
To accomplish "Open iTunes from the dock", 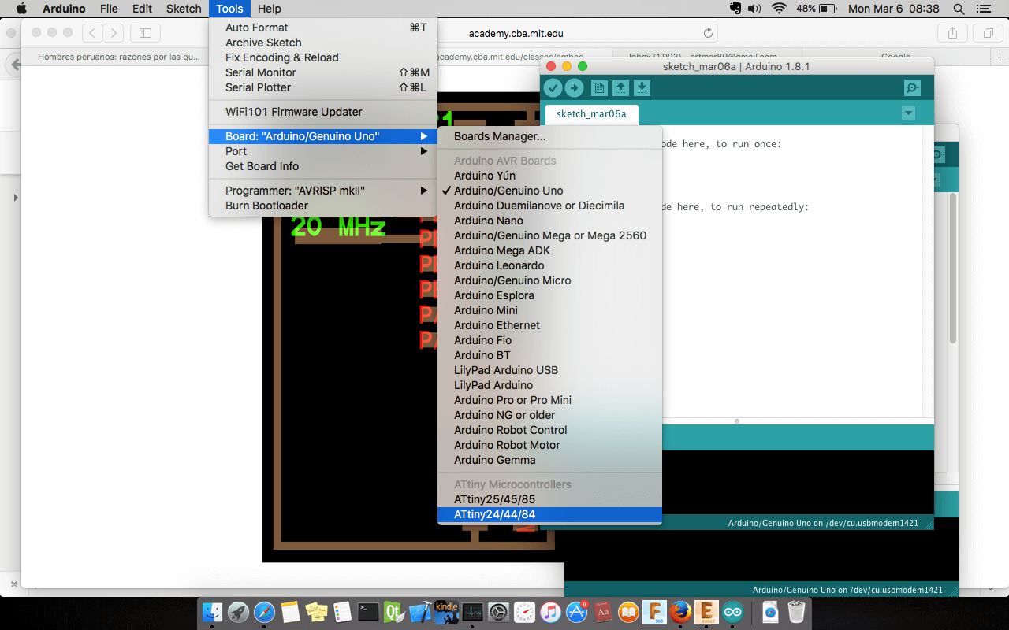I will pos(550,612).
